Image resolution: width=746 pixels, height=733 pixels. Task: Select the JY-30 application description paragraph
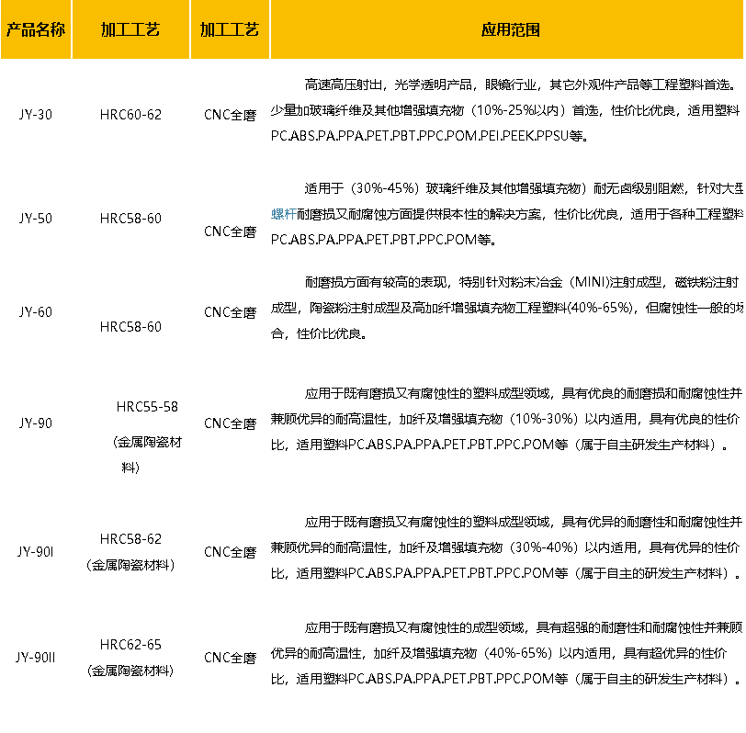(x=507, y=111)
